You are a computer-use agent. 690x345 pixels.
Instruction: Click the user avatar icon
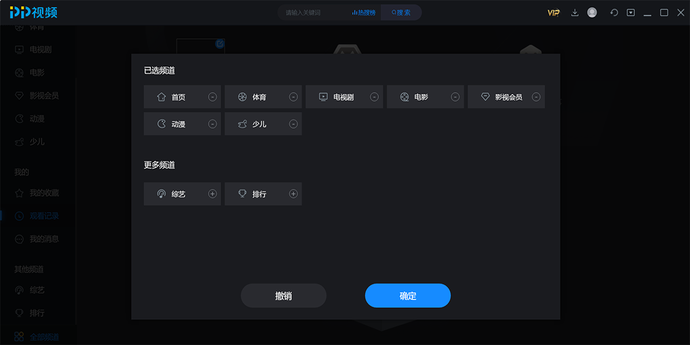592,13
